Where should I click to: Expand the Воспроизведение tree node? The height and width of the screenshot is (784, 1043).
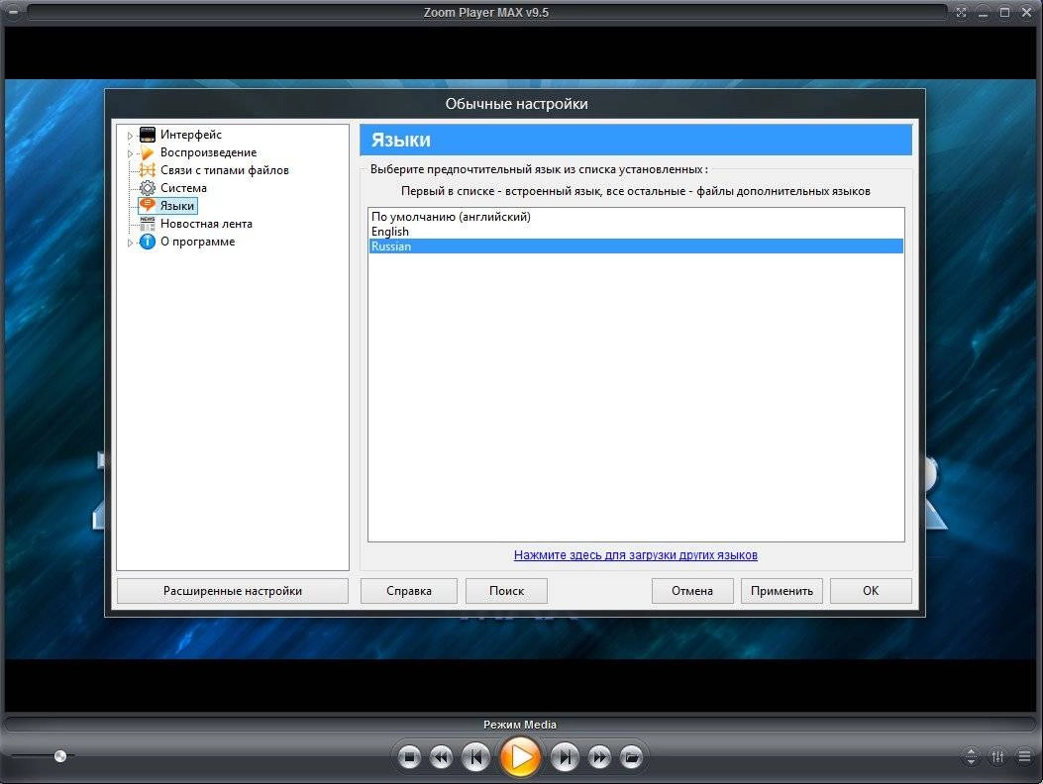coord(130,153)
